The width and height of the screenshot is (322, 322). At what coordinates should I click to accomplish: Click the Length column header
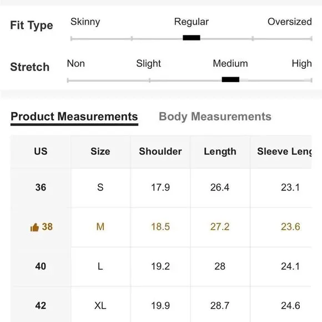pyautogui.click(x=220, y=152)
